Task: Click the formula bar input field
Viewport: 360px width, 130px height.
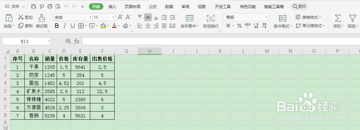Action: (x=221, y=41)
